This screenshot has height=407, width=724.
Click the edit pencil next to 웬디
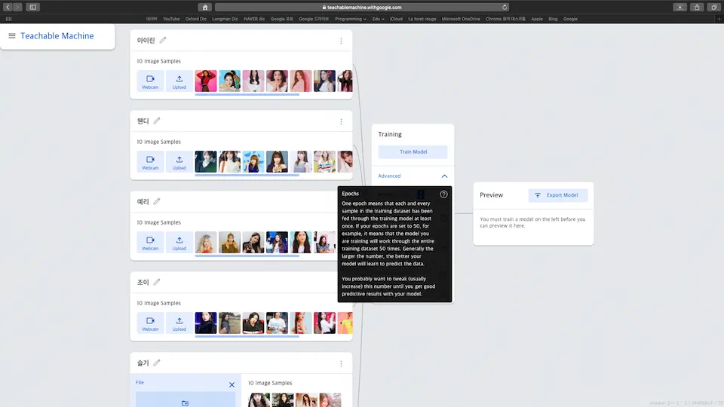click(x=157, y=121)
